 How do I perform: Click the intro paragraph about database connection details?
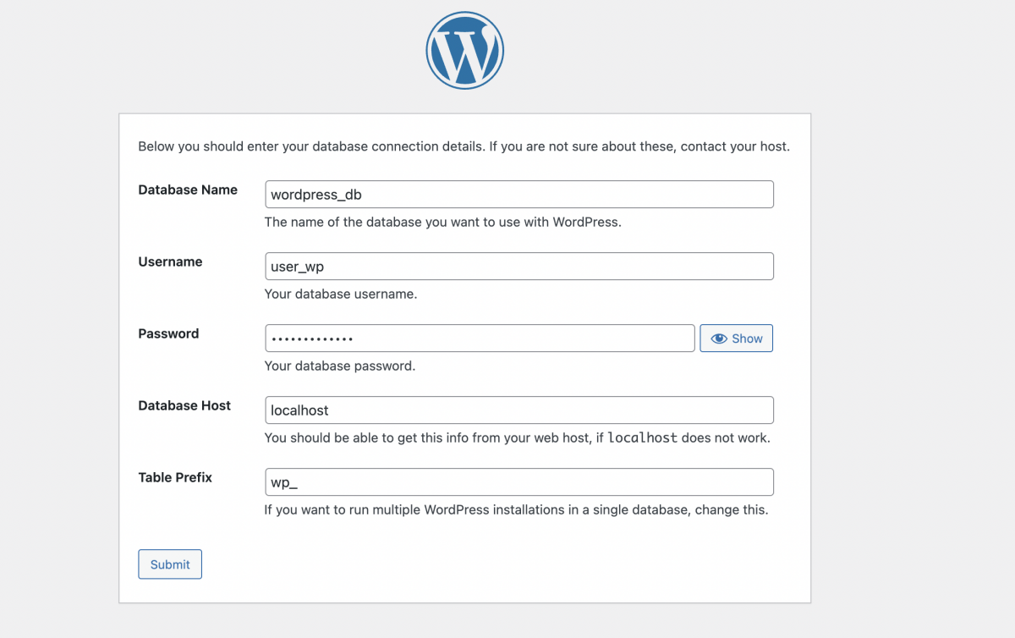464,146
